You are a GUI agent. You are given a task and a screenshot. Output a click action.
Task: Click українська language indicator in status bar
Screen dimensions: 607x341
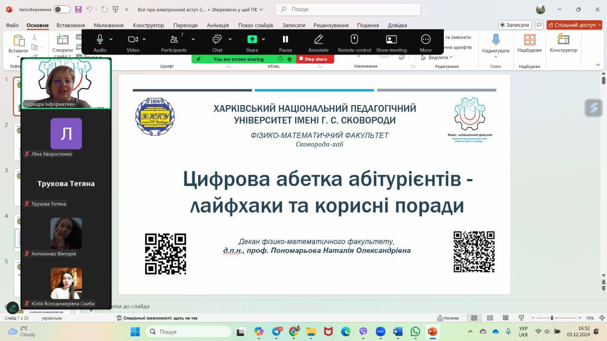[x=52, y=318]
